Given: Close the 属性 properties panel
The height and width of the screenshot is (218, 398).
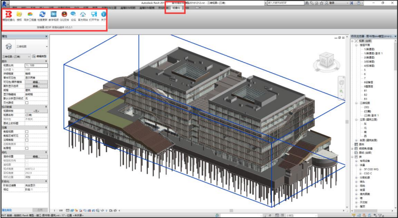Looking at the screenshot, I should pos(46,36).
